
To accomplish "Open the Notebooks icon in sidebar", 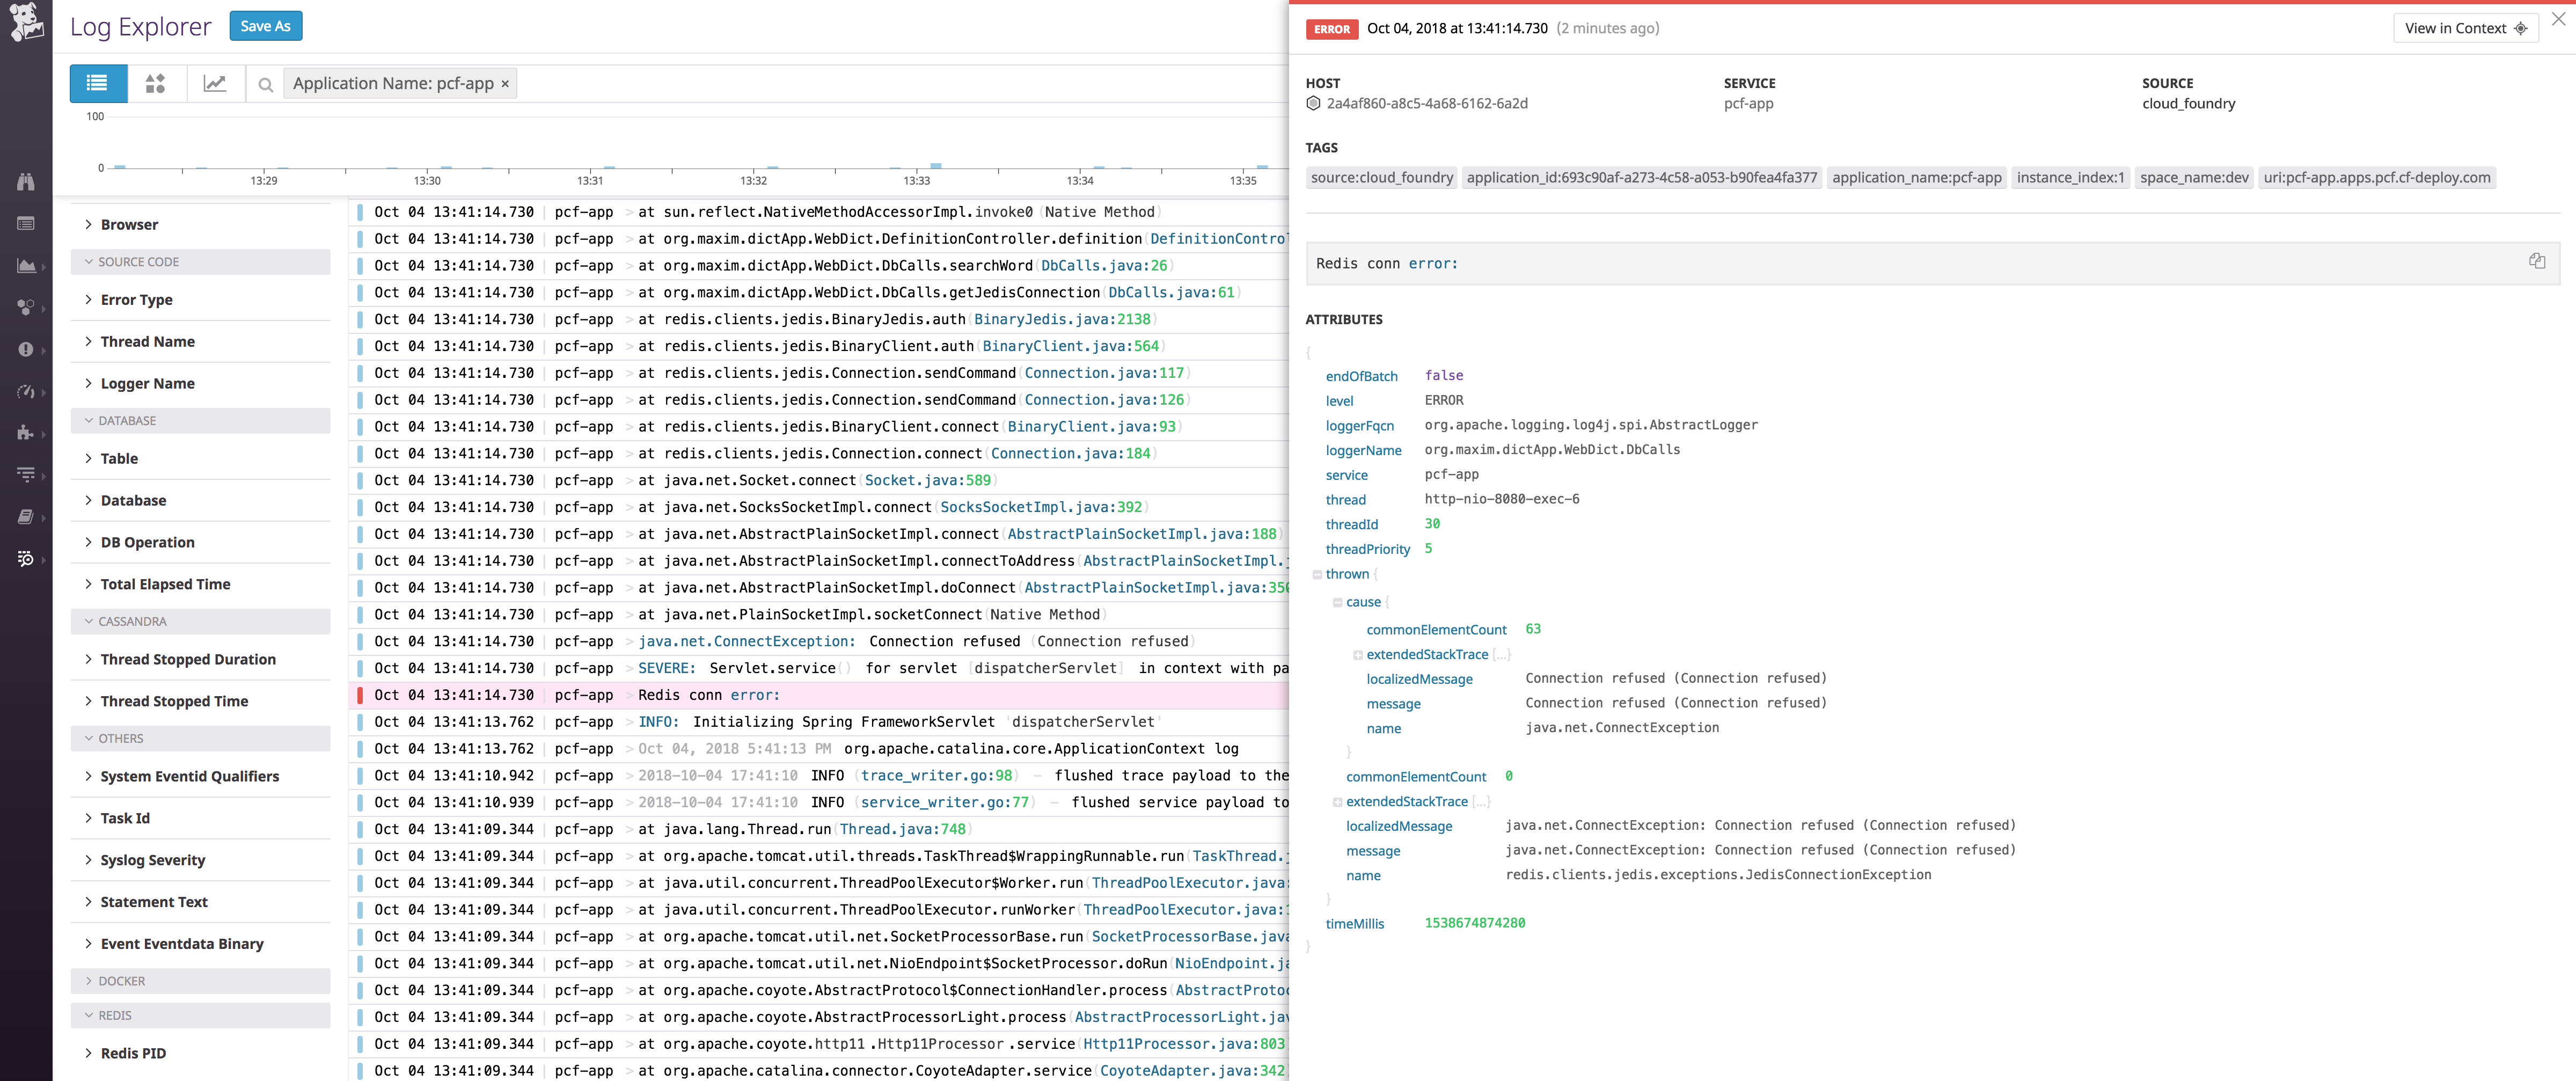I will pyautogui.click(x=25, y=516).
